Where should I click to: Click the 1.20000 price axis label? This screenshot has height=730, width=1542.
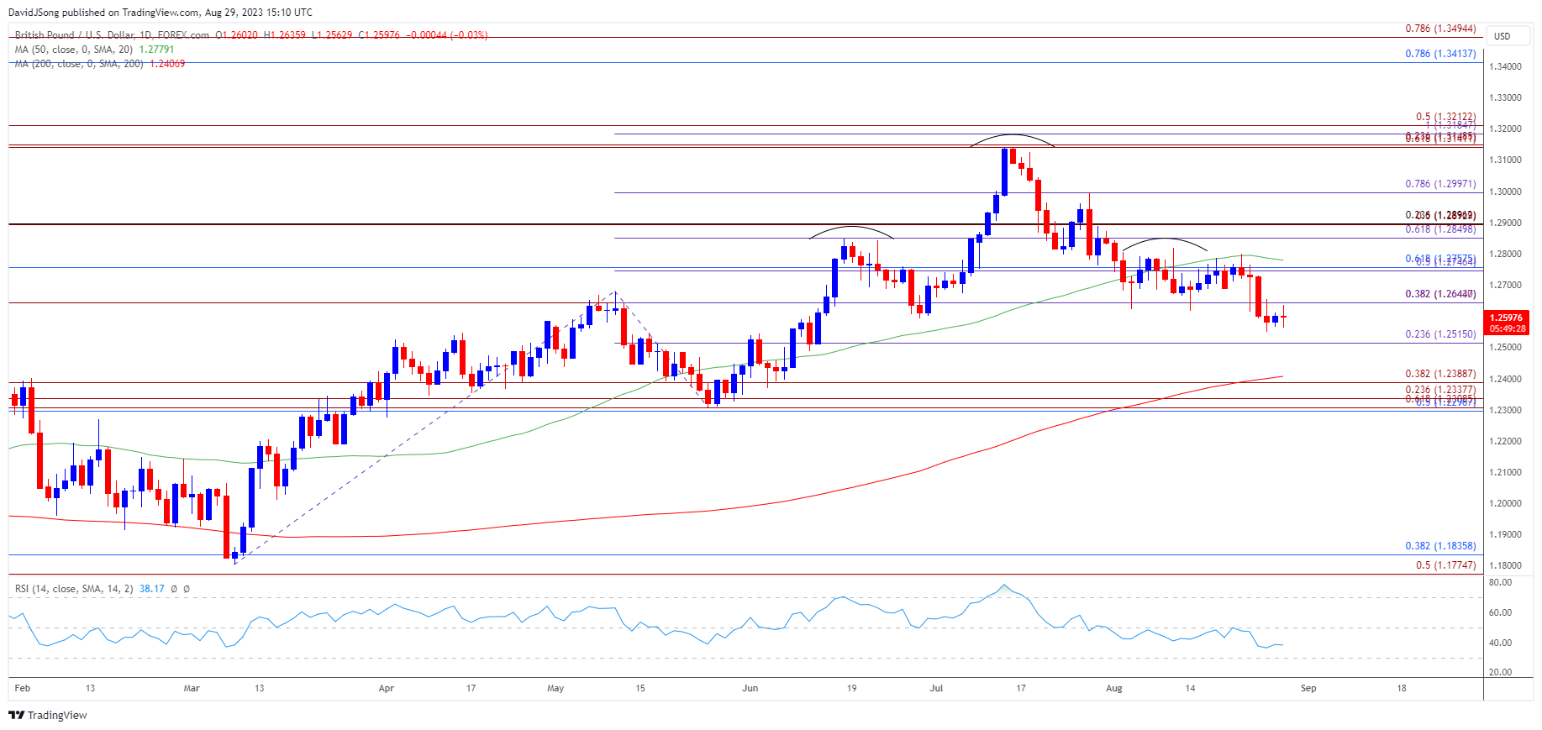point(1505,504)
